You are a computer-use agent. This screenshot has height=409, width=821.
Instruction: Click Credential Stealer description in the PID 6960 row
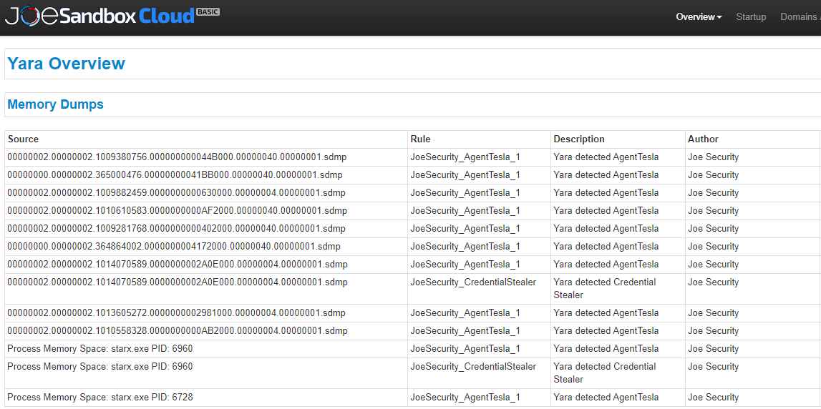(x=605, y=373)
